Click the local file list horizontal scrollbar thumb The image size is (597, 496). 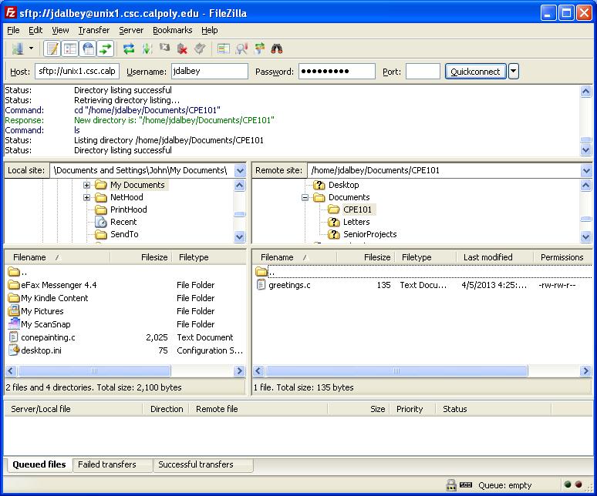click(x=94, y=370)
